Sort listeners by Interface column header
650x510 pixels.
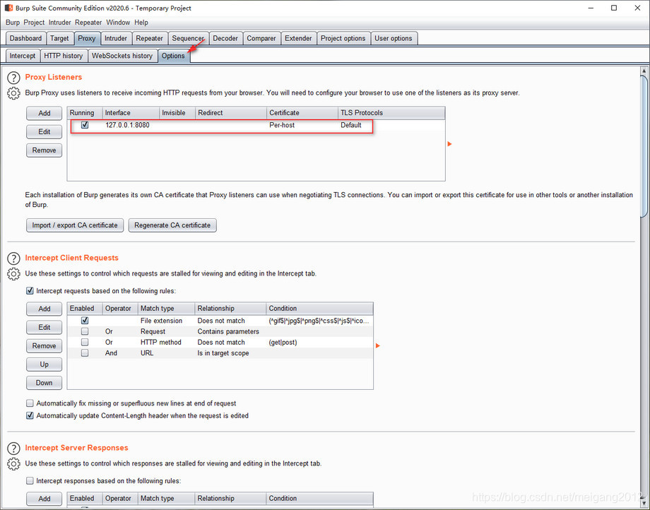pos(131,113)
